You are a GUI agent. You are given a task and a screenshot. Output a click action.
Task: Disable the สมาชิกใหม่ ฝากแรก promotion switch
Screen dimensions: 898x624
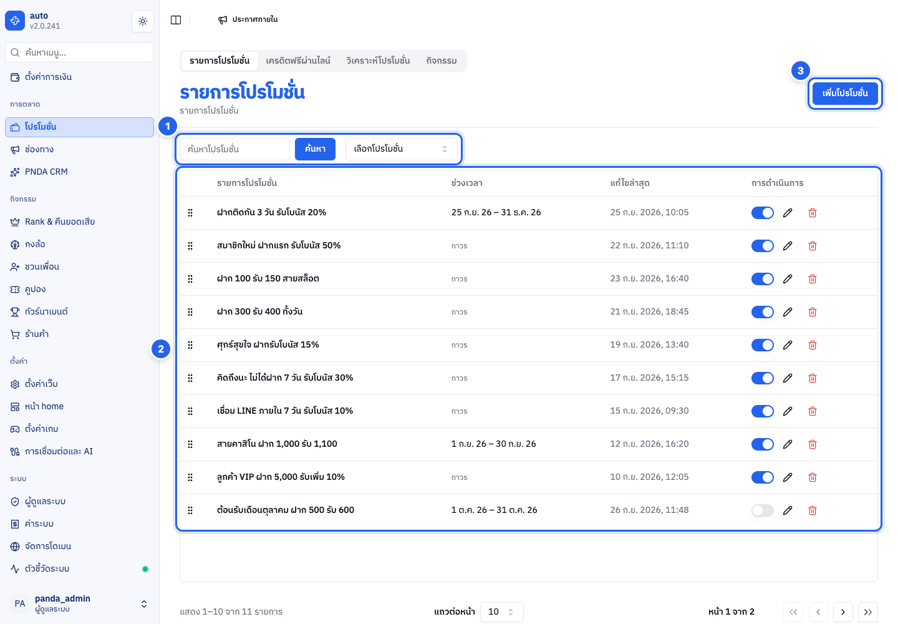pos(762,246)
